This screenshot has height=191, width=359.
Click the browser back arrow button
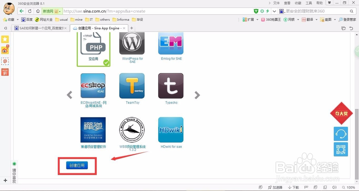click(22, 11)
